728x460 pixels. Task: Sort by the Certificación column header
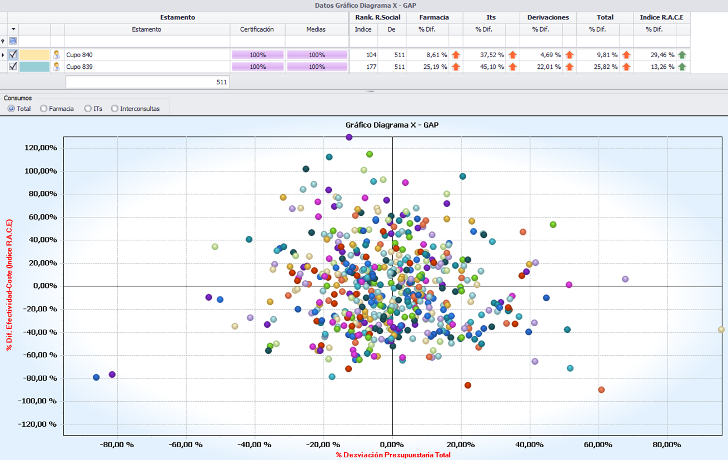(257, 29)
